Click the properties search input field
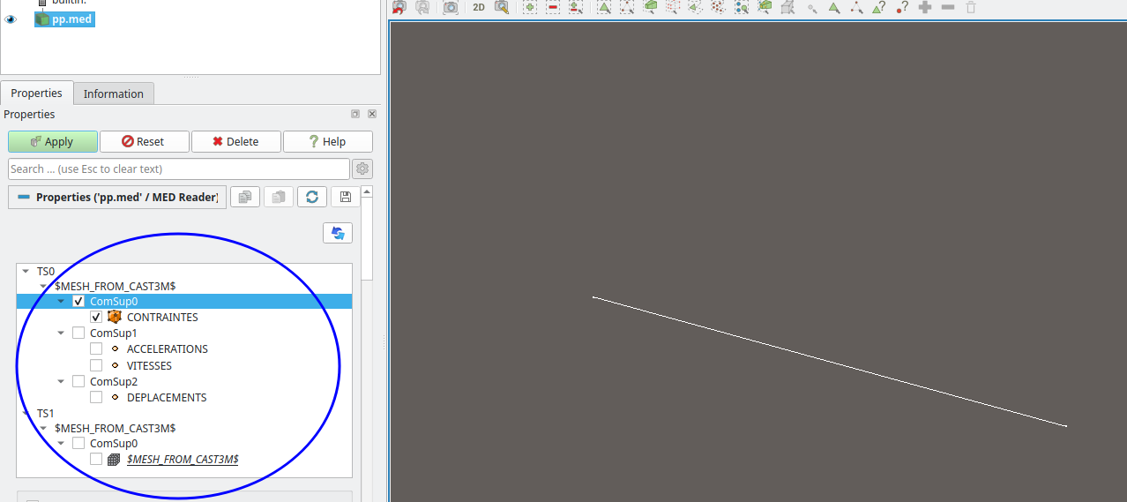The image size is (1127, 502). click(179, 169)
